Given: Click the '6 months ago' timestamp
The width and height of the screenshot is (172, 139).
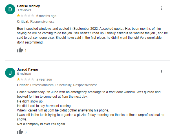Looking at the screenshot, I should tap(46, 16).
